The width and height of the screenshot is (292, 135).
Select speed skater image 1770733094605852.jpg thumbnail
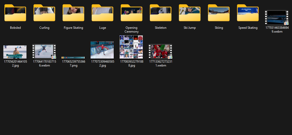click(x=102, y=50)
